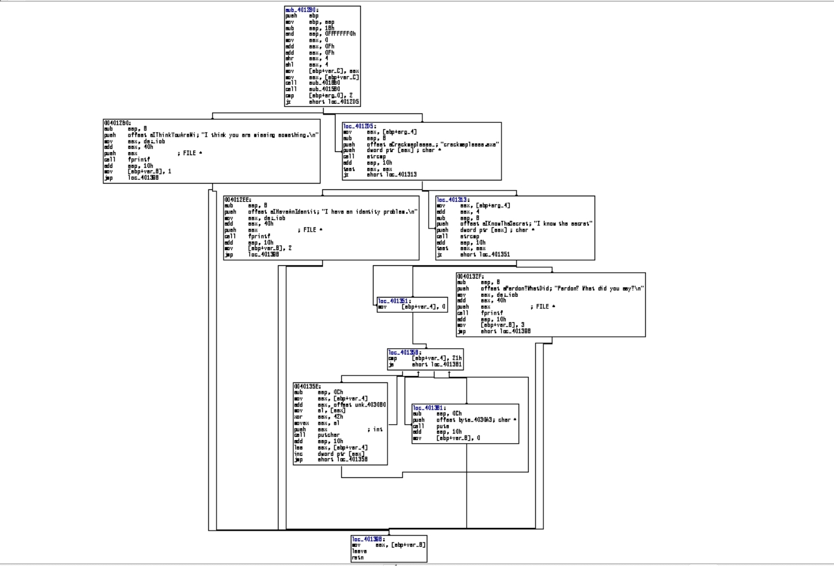
Task: Select the 'loc_401351:' block label
Action: (x=395, y=301)
